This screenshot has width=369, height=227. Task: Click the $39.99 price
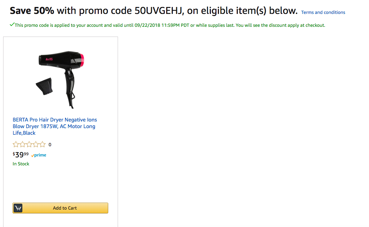(21, 155)
